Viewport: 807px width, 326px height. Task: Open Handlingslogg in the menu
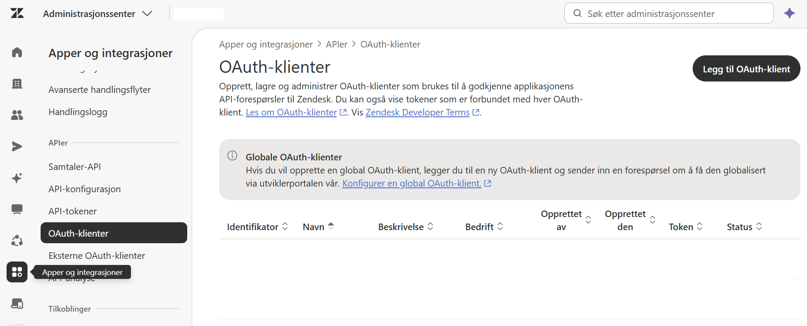[x=78, y=112]
